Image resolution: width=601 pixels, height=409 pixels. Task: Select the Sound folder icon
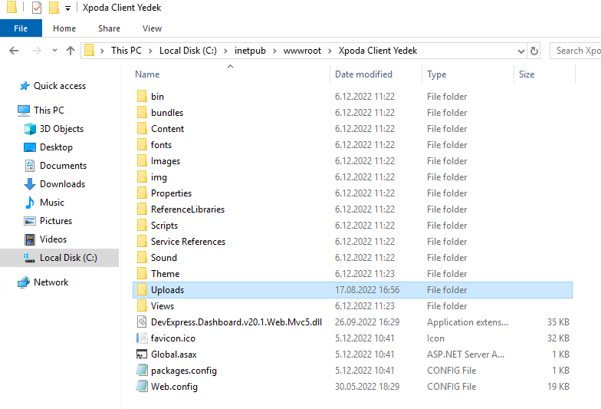142,258
